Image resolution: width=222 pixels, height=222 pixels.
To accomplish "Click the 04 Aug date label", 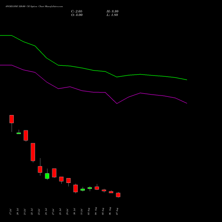I will click(96, 211).
